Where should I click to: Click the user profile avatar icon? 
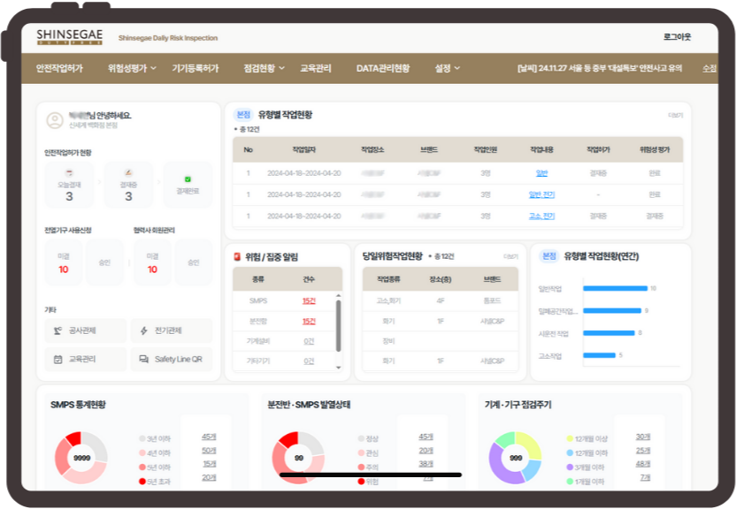pyautogui.click(x=55, y=119)
